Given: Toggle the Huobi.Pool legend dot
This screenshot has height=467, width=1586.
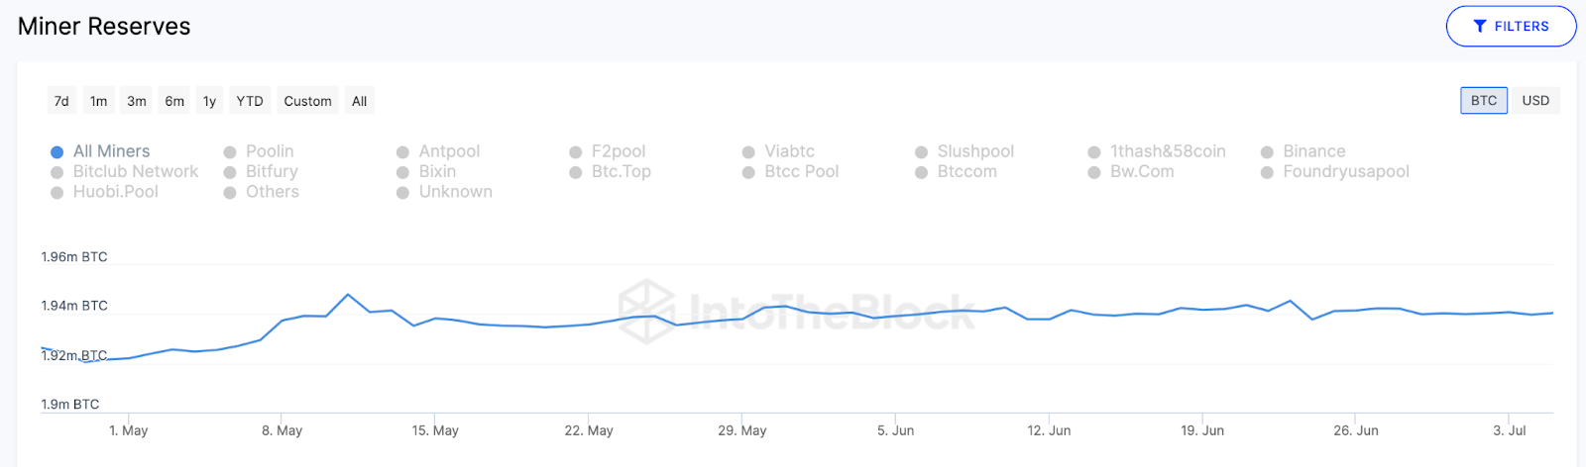Looking at the screenshot, I should pyautogui.click(x=57, y=193).
